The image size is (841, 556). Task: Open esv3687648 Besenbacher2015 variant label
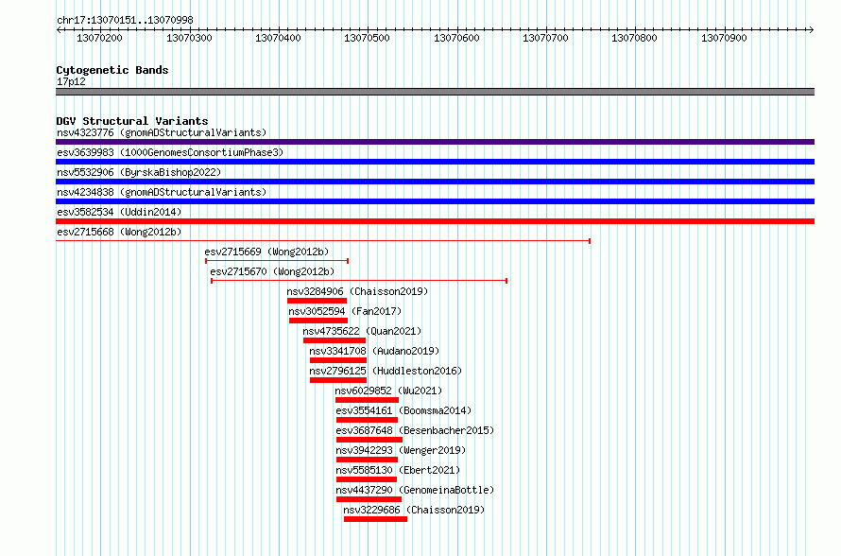pyautogui.click(x=415, y=430)
